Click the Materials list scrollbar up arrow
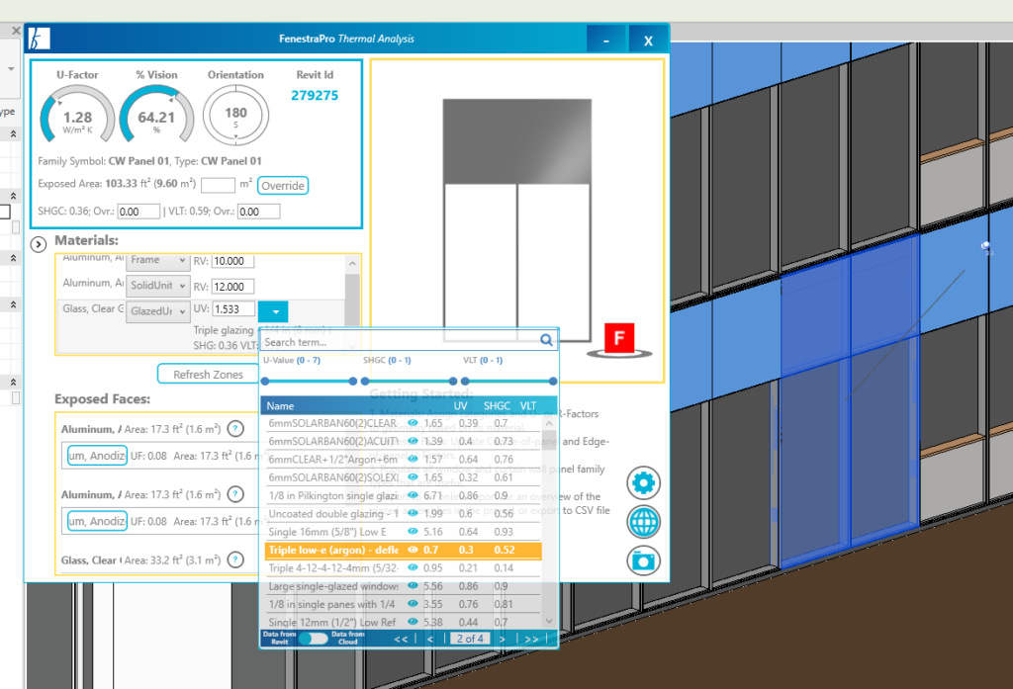 pos(352,264)
